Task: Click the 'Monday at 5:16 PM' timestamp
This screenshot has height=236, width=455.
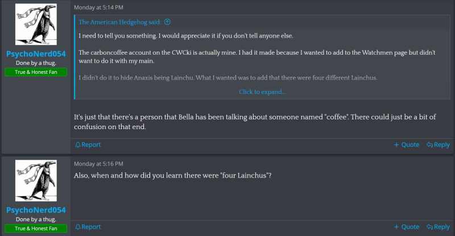Action: (x=99, y=163)
